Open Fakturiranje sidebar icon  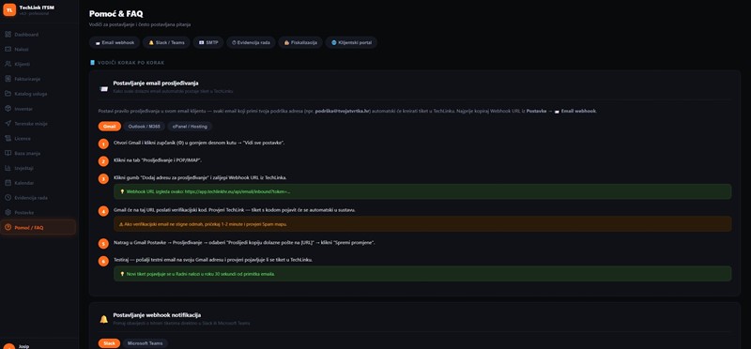(8, 79)
